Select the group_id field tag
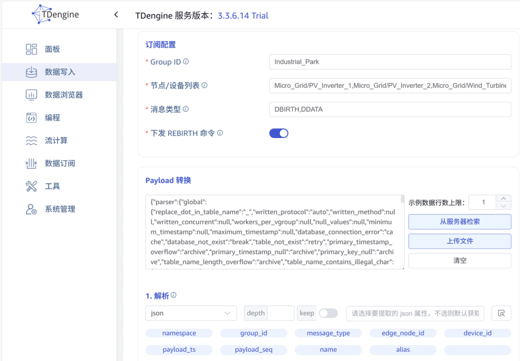Screen dimensions: 520x361 (x=253, y=333)
